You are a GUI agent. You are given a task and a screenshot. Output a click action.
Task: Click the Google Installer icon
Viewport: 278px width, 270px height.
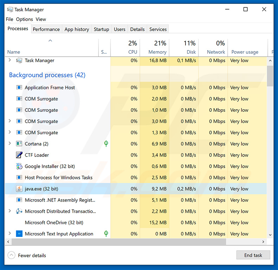point(19,166)
